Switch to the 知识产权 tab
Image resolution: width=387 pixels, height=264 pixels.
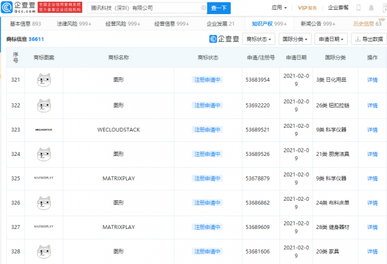click(269, 23)
